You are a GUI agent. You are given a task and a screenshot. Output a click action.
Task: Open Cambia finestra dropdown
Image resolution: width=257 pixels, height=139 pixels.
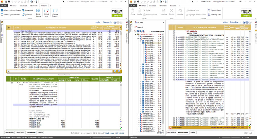(55, 12)
